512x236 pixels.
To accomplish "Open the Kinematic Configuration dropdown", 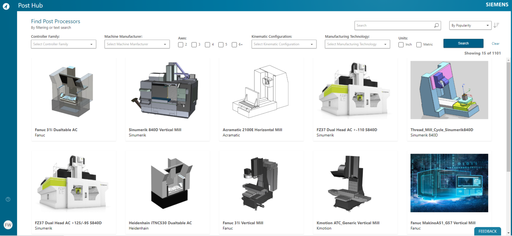I will [284, 44].
